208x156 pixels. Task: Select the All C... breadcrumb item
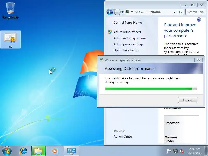tap(139, 12)
